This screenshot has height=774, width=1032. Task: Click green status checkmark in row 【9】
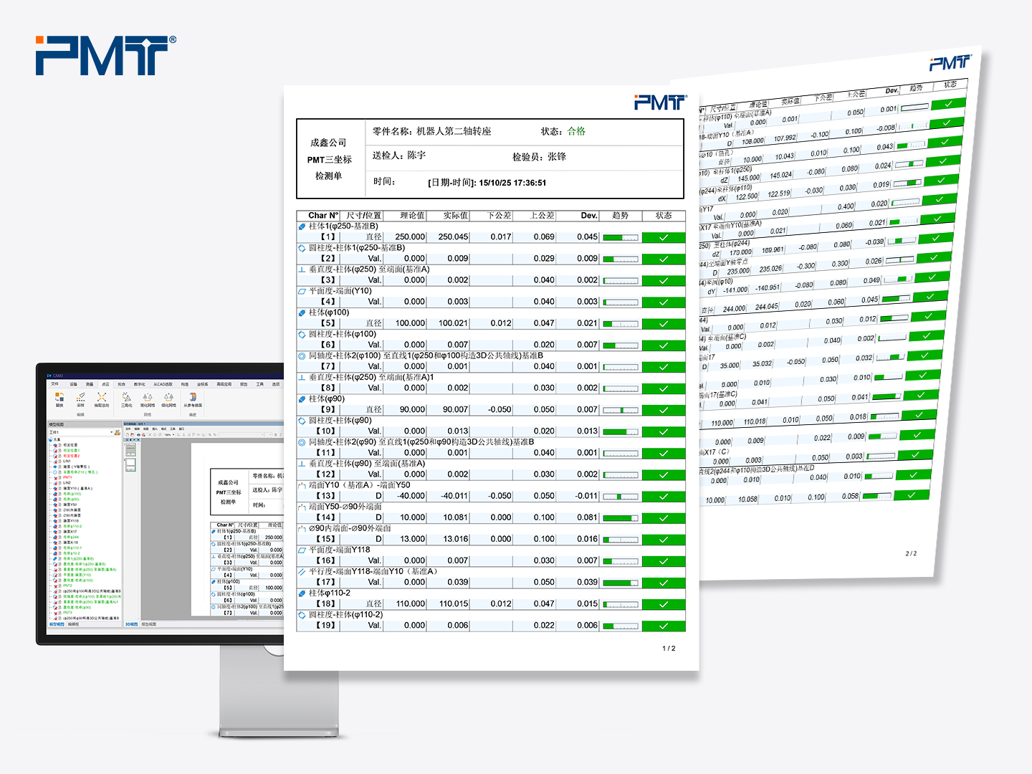point(664,410)
